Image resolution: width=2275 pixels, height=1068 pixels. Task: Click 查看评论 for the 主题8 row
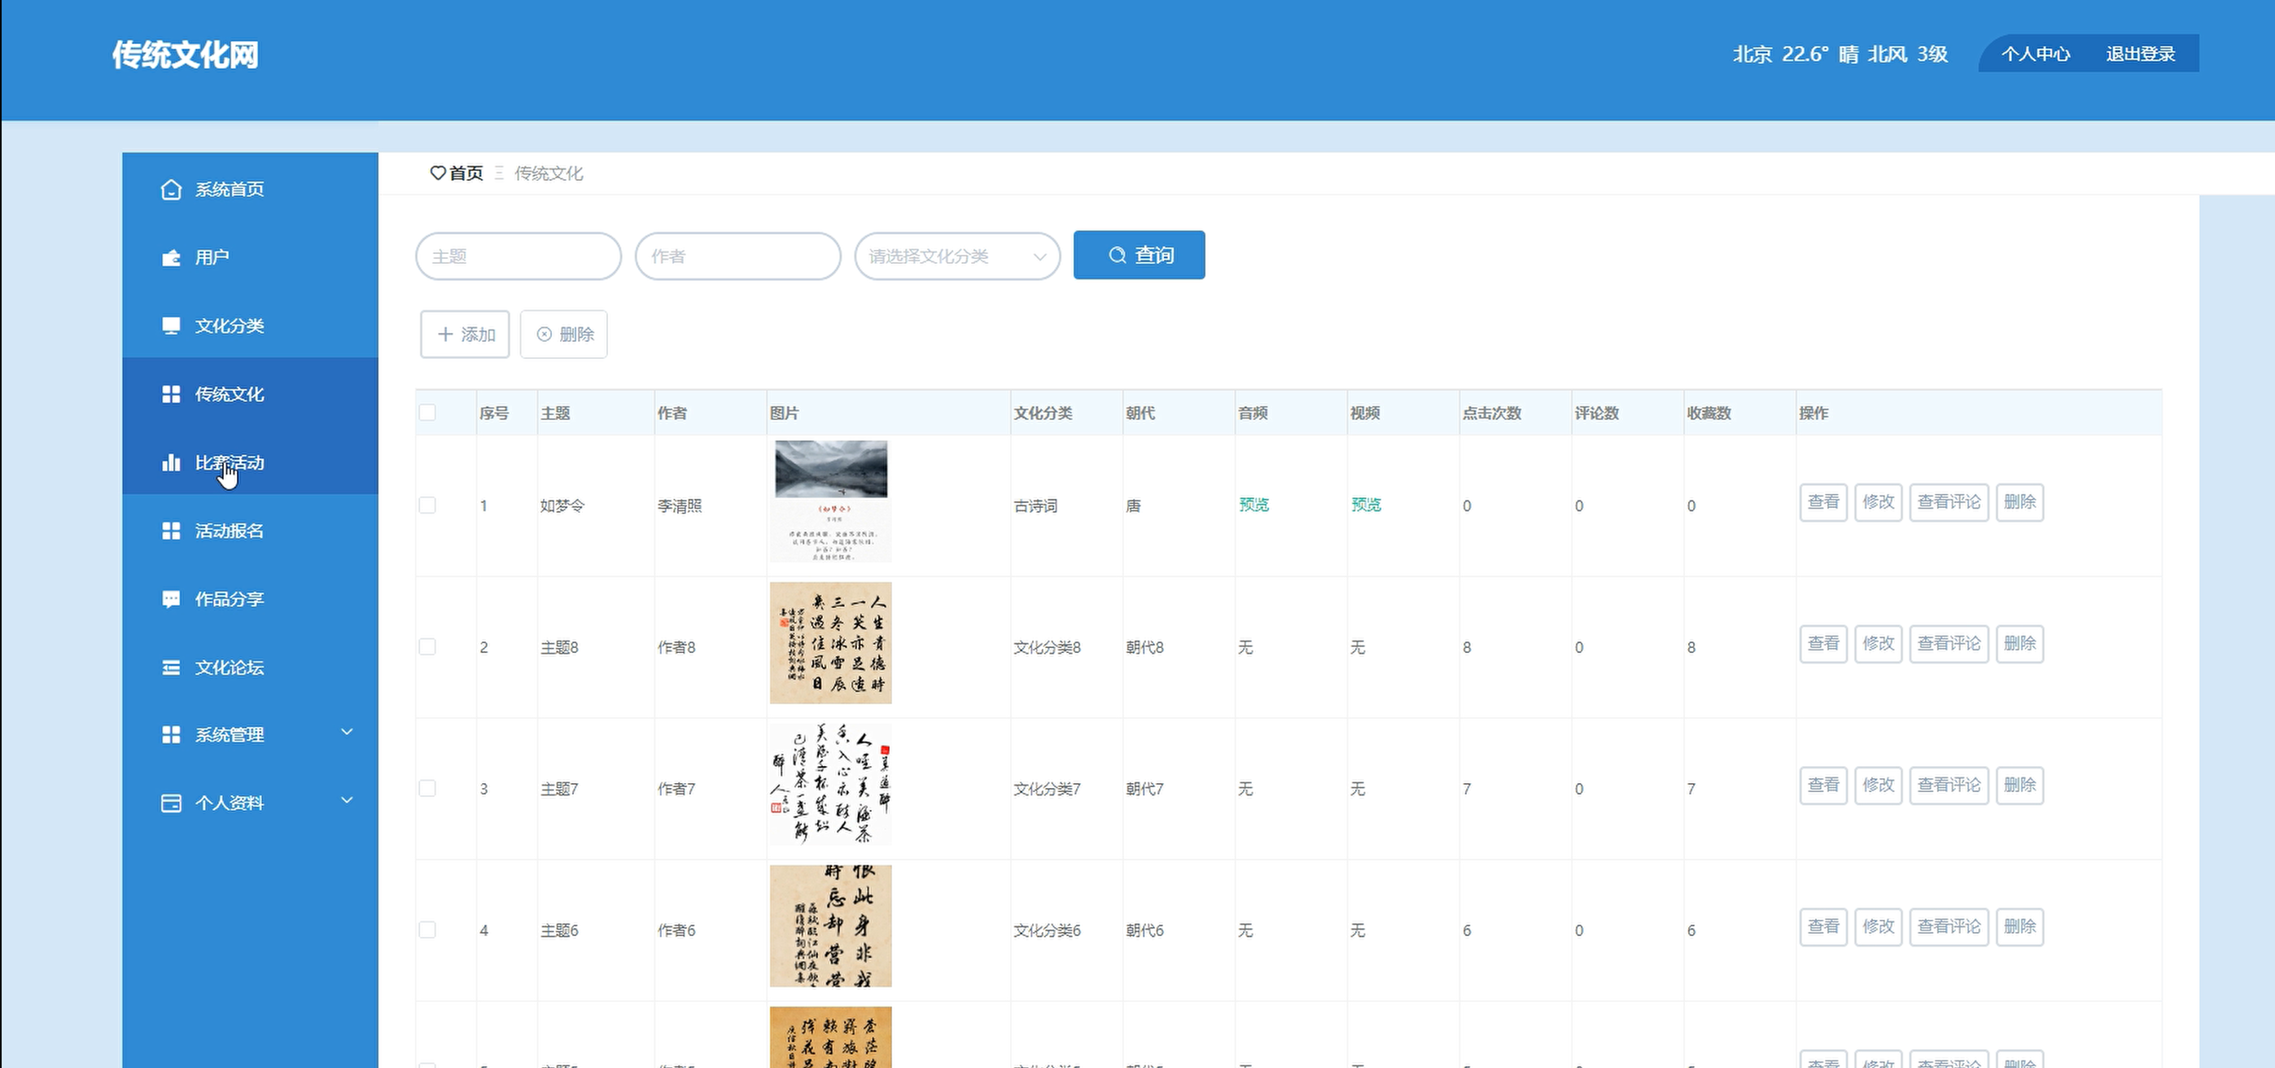click(1949, 644)
